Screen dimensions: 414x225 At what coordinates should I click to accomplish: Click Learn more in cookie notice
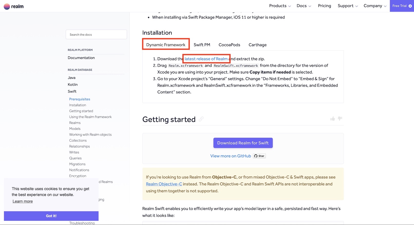pyautogui.click(x=23, y=201)
